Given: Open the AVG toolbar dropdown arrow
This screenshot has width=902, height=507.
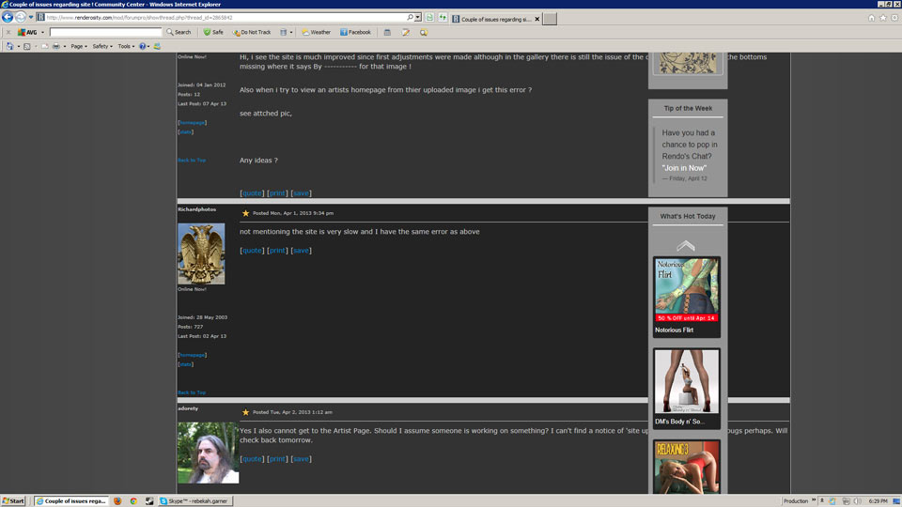Looking at the screenshot, I should [42, 32].
